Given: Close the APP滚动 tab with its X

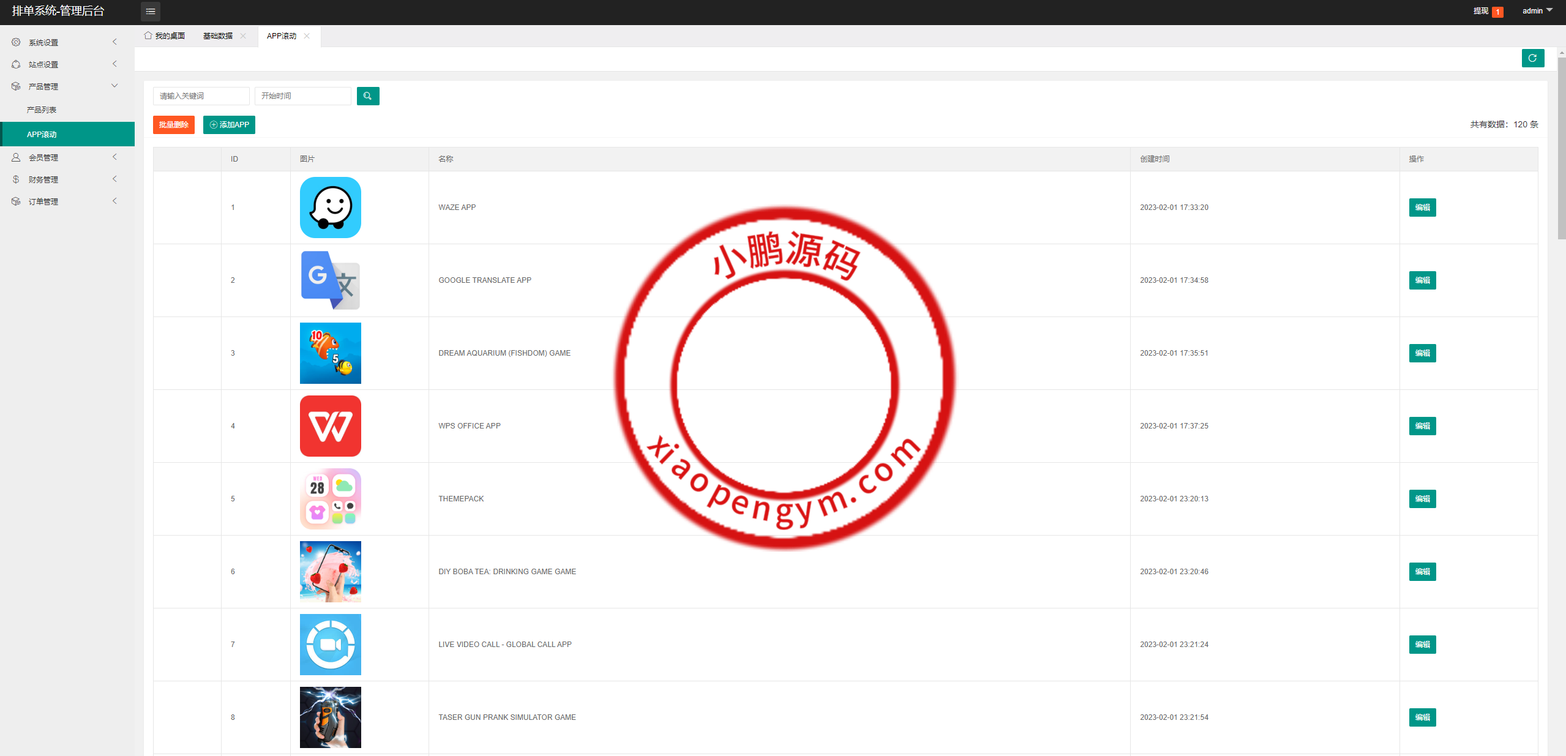Looking at the screenshot, I should click(x=307, y=36).
